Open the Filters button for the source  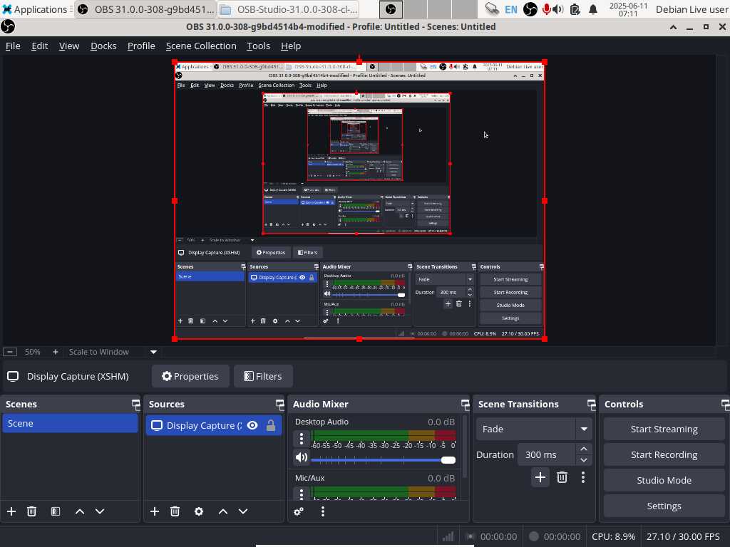pyautogui.click(x=263, y=376)
